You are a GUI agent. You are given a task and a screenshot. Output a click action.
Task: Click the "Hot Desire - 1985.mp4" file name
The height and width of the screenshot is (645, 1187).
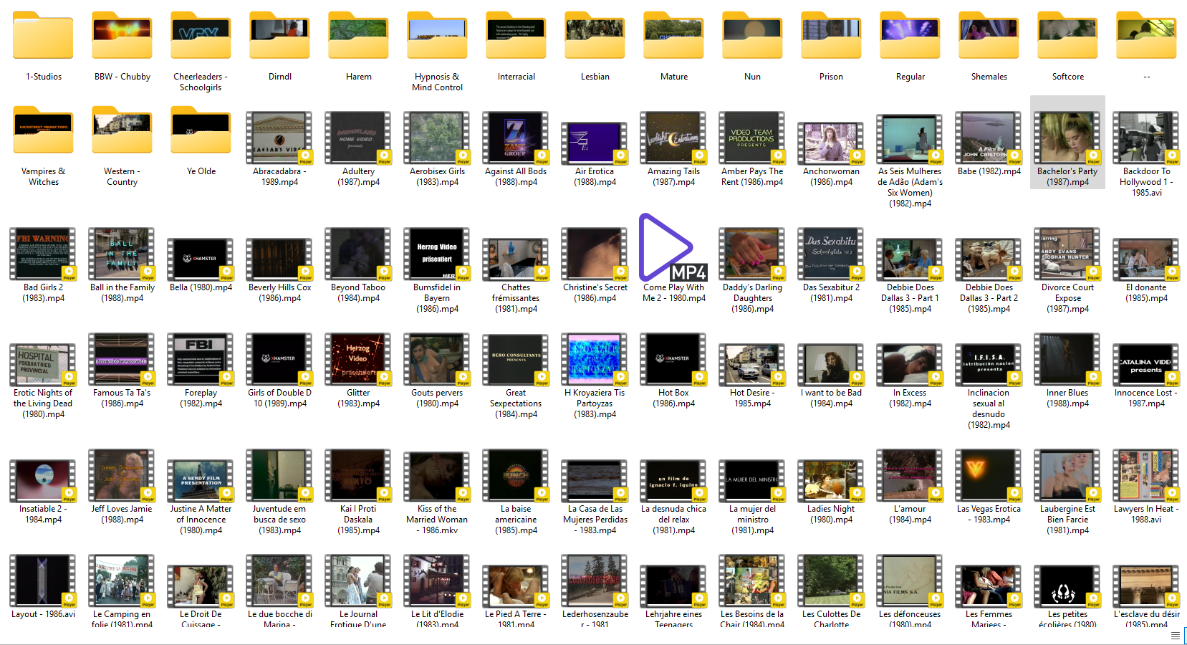(x=752, y=398)
